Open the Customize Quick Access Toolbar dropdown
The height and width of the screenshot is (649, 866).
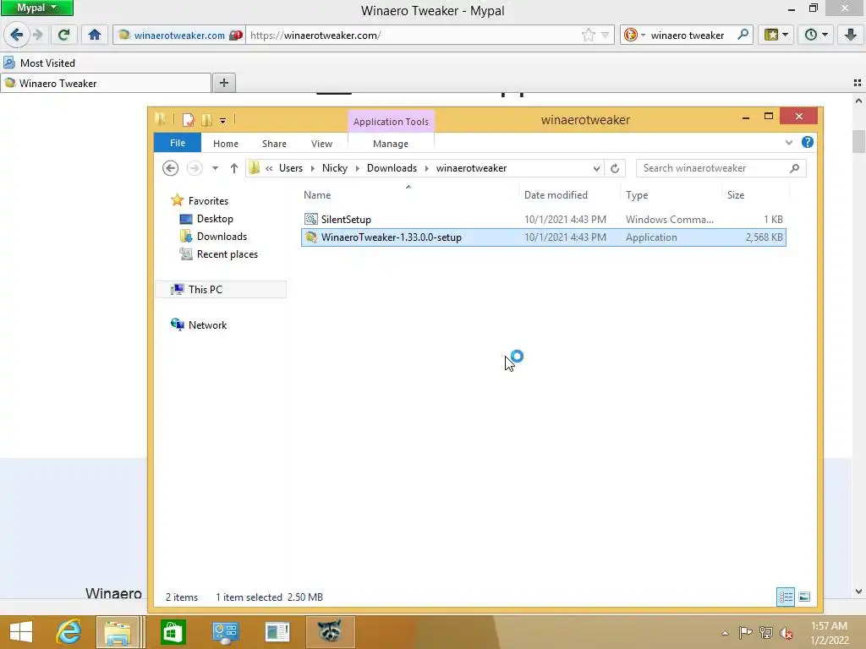pyautogui.click(x=222, y=120)
